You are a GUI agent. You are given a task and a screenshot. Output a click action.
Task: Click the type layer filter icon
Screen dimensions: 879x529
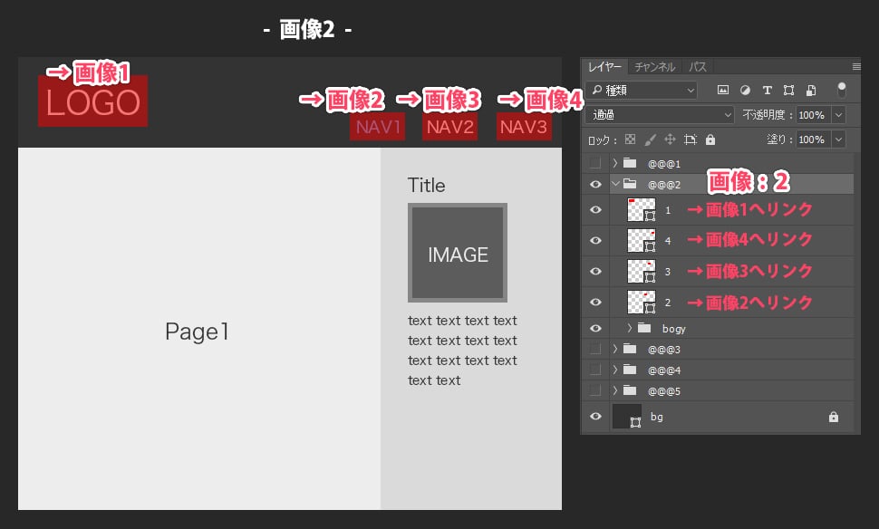click(767, 91)
